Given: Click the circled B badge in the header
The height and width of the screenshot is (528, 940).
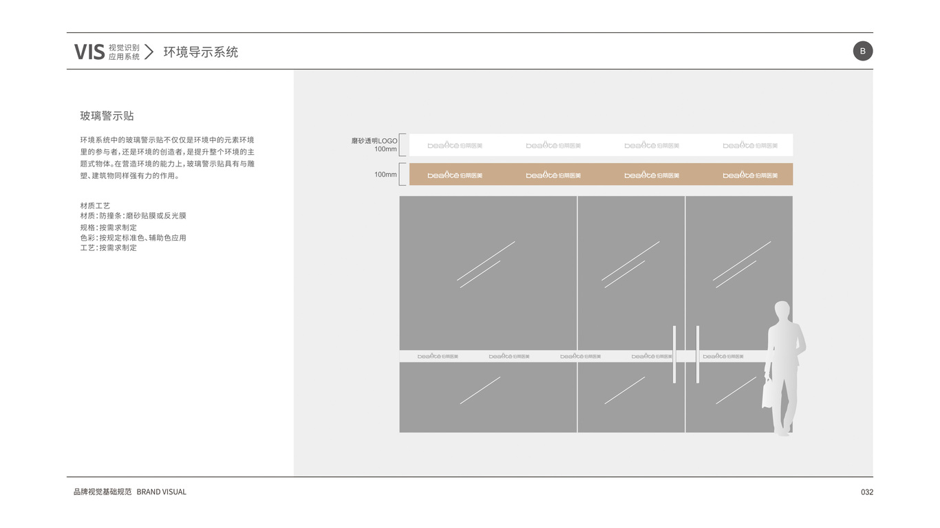Looking at the screenshot, I should point(862,51).
